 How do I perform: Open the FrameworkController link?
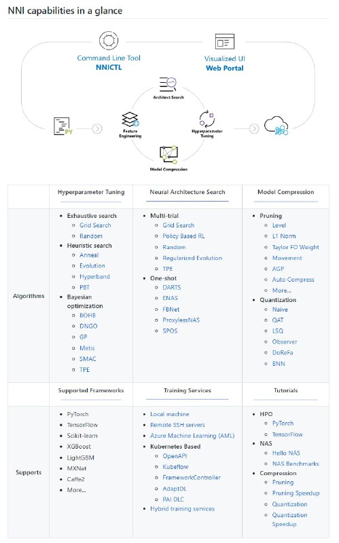tap(192, 477)
